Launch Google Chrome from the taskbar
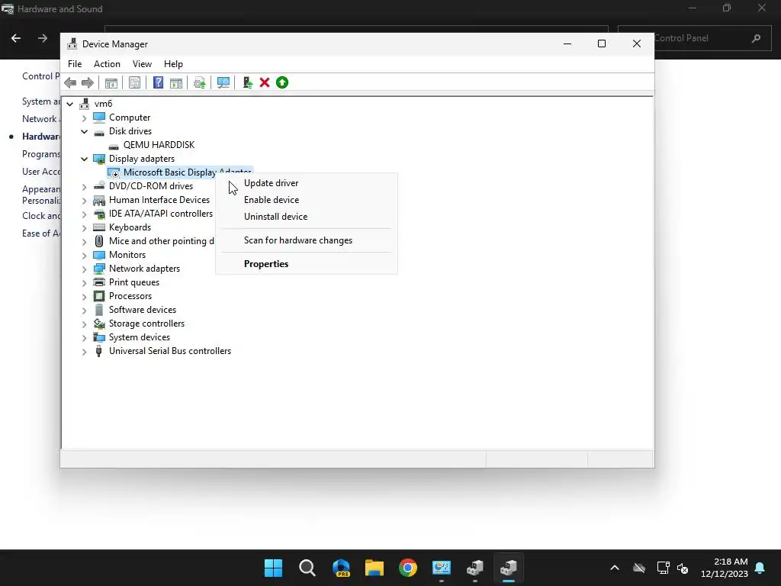 pos(408,568)
